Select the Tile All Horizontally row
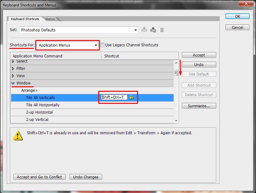The width and height of the screenshot is (256, 193). 92,105
